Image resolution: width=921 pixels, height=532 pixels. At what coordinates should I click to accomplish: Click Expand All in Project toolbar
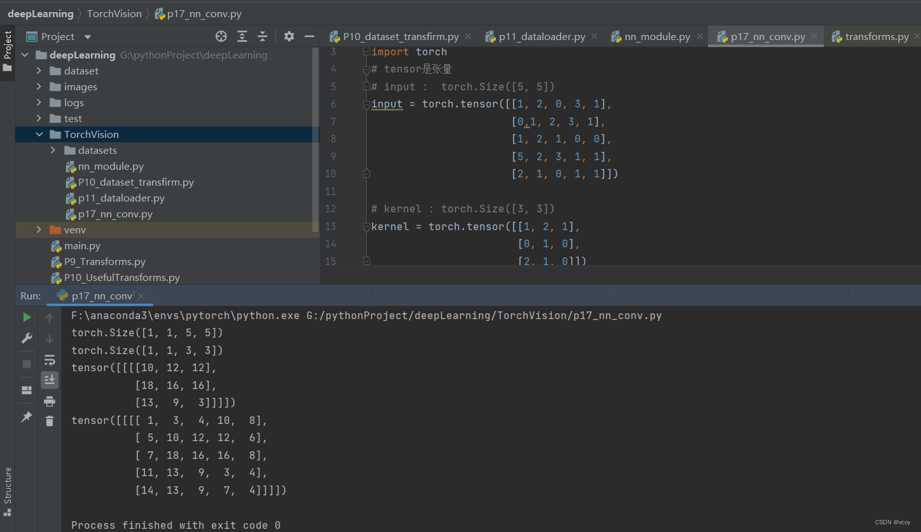(242, 36)
